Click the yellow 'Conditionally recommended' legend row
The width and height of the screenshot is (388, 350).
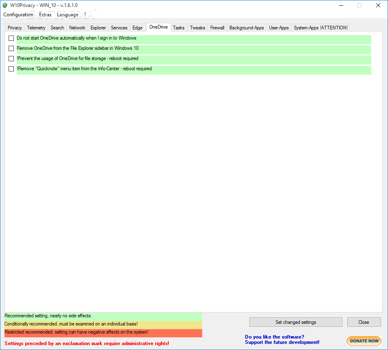point(103,325)
